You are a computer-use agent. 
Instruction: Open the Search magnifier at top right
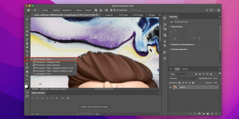(207, 10)
